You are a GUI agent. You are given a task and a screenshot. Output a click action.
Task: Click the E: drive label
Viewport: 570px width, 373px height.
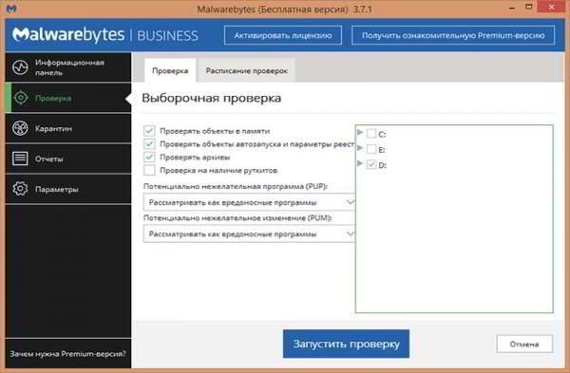[x=382, y=150]
